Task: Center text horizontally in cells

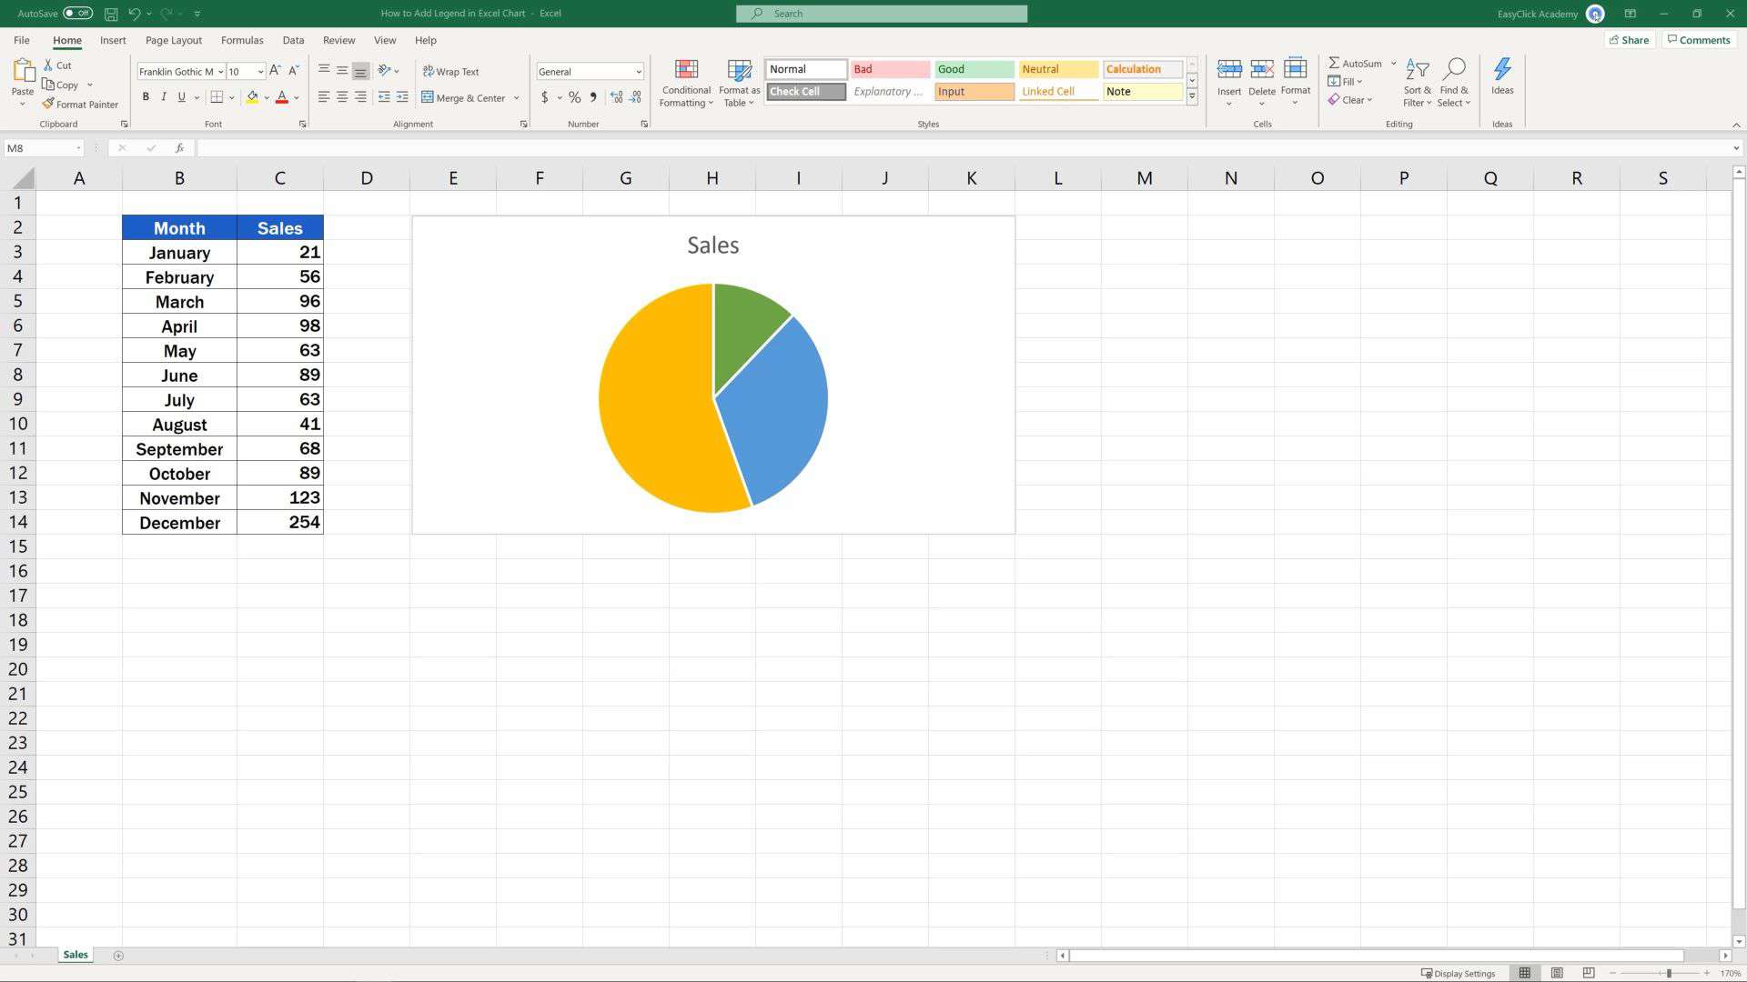Action: pyautogui.click(x=342, y=97)
